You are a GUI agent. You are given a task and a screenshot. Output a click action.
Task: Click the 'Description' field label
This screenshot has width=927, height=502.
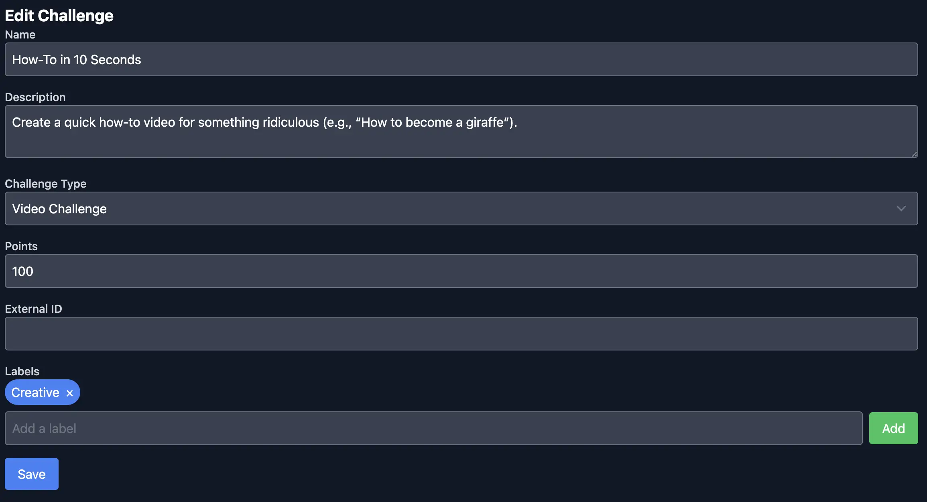coord(35,97)
